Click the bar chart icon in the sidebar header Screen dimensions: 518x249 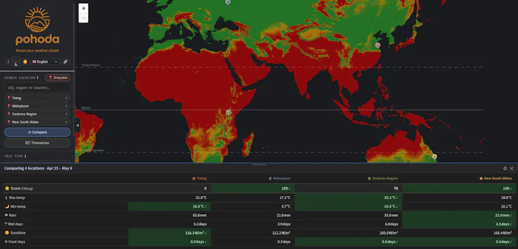16,64
